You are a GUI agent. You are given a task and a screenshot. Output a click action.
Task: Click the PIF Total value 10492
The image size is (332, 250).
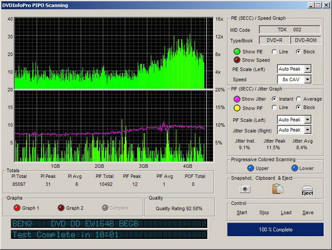click(x=106, y=184)
